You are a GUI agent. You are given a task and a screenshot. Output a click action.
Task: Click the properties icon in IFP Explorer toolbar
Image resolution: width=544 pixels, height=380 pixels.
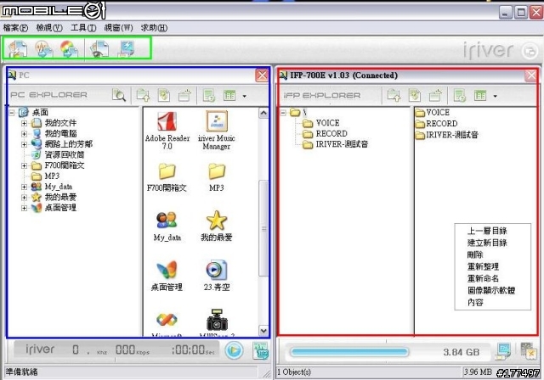[460, 96]
